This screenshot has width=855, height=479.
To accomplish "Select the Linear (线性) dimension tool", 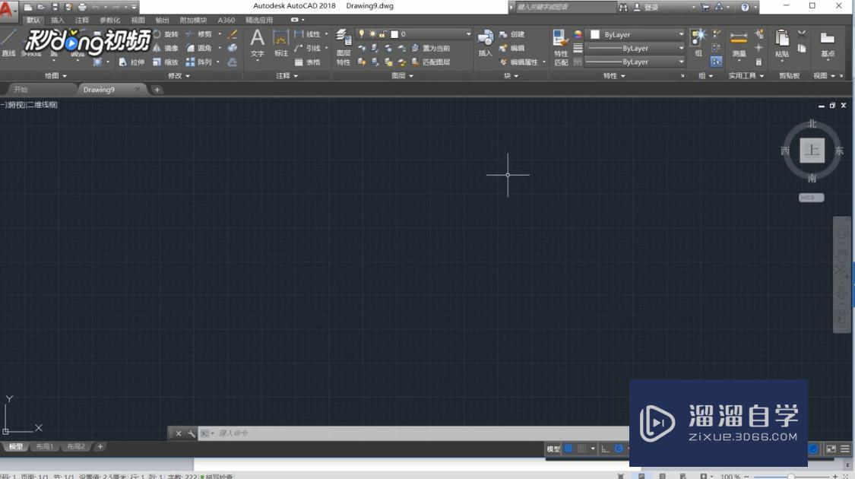I will 308,33.
